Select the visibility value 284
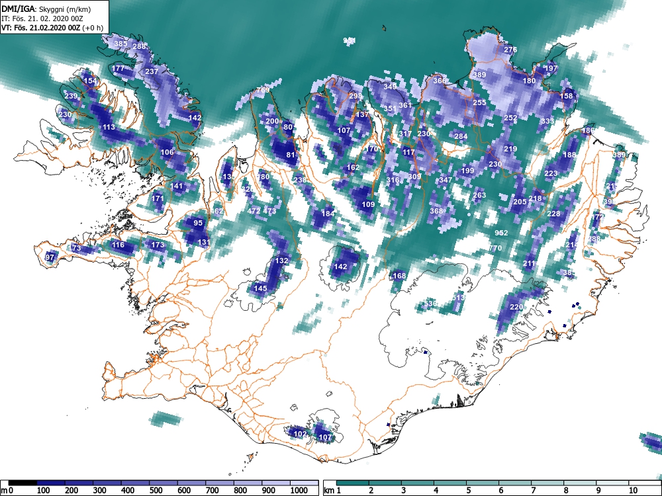Screen dimensions: 662x496 pyautogui.click(x=461, y=136)
